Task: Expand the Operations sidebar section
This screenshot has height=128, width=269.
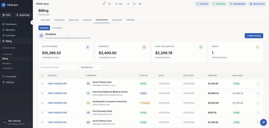Action: (16, 48)
